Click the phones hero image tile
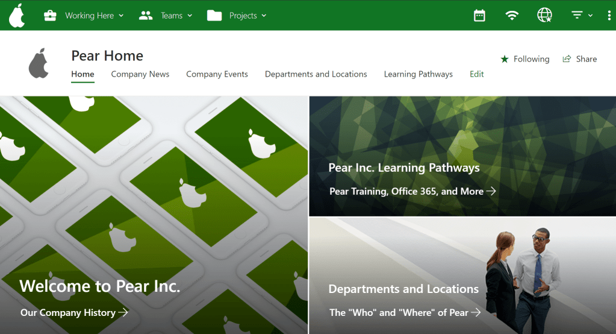616x334 pixels. point(154,215)
